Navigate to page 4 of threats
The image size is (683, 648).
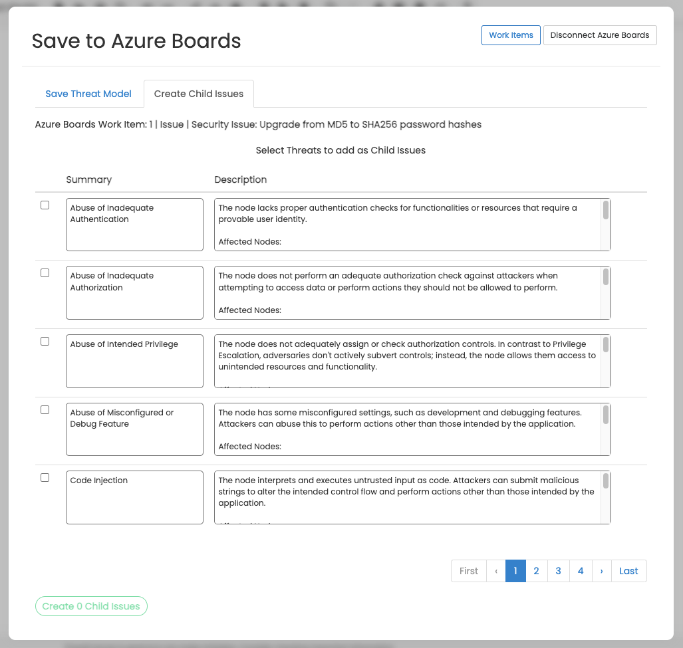tap(581, 571)
